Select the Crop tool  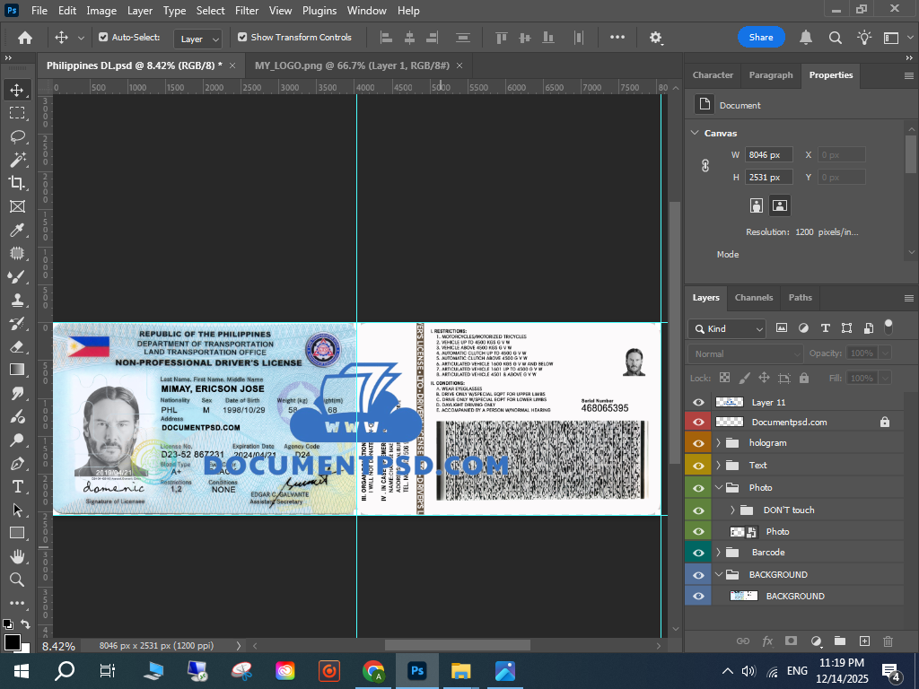pyautogui.click(x=17, y=183)
